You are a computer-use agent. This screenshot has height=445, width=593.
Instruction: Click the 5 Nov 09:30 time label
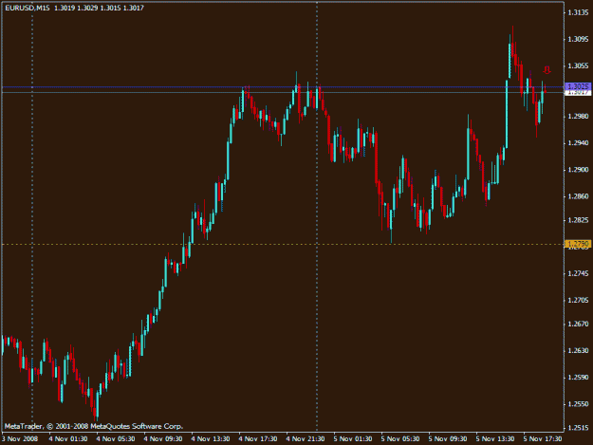(x=448, y=439)
